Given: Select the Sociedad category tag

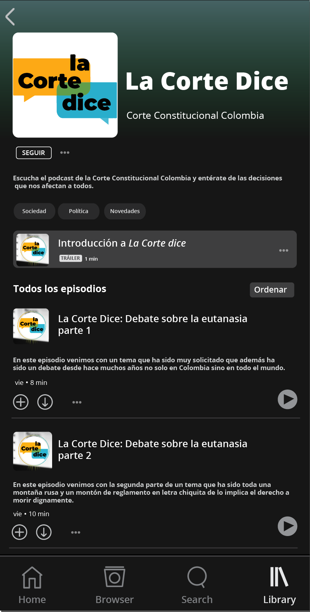Looking at the screenshot, I should 34,211.
